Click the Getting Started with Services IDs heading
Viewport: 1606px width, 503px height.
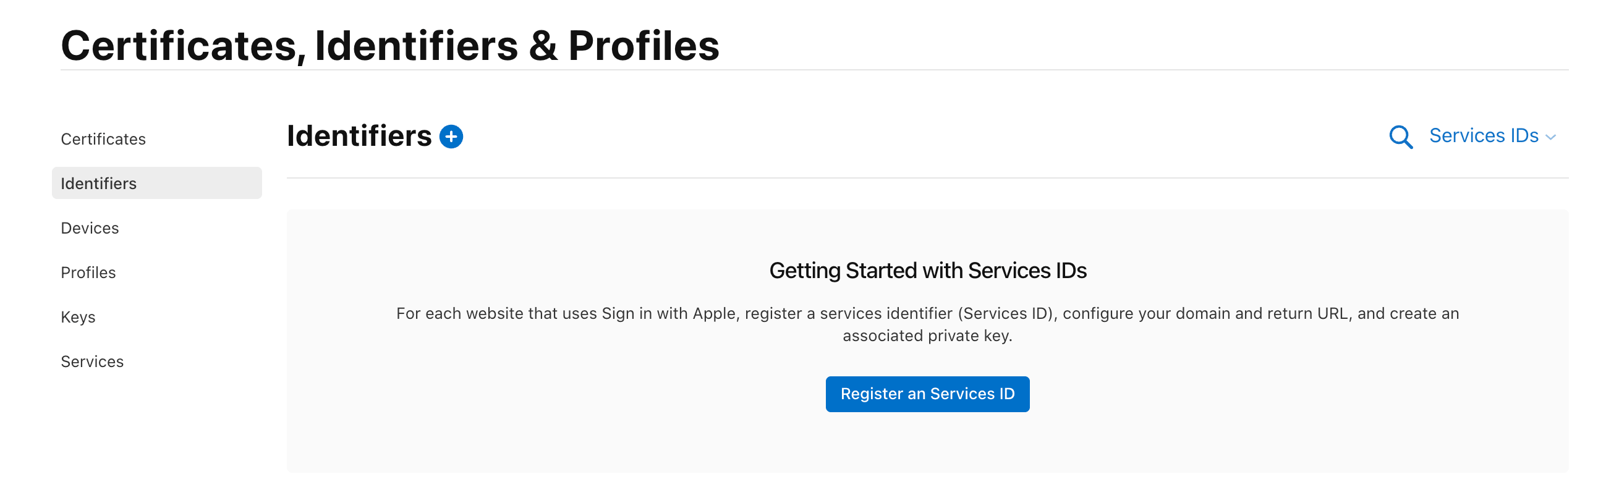[927, 271]
